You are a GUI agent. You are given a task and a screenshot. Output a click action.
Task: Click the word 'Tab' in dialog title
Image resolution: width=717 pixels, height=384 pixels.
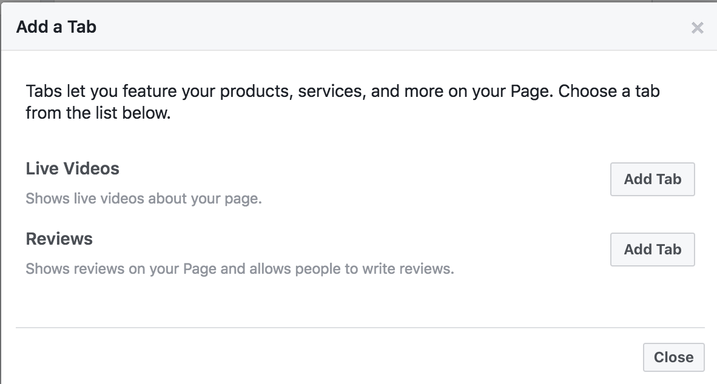pos(82,27)
